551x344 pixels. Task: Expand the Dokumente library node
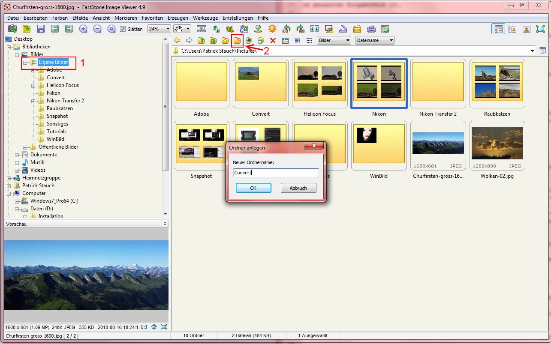point(17,155)
